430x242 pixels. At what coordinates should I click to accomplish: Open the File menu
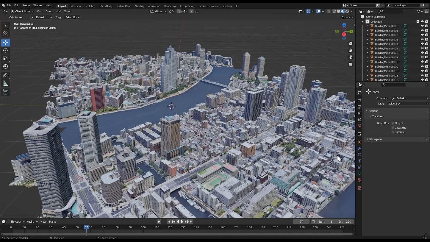[9, 6]
